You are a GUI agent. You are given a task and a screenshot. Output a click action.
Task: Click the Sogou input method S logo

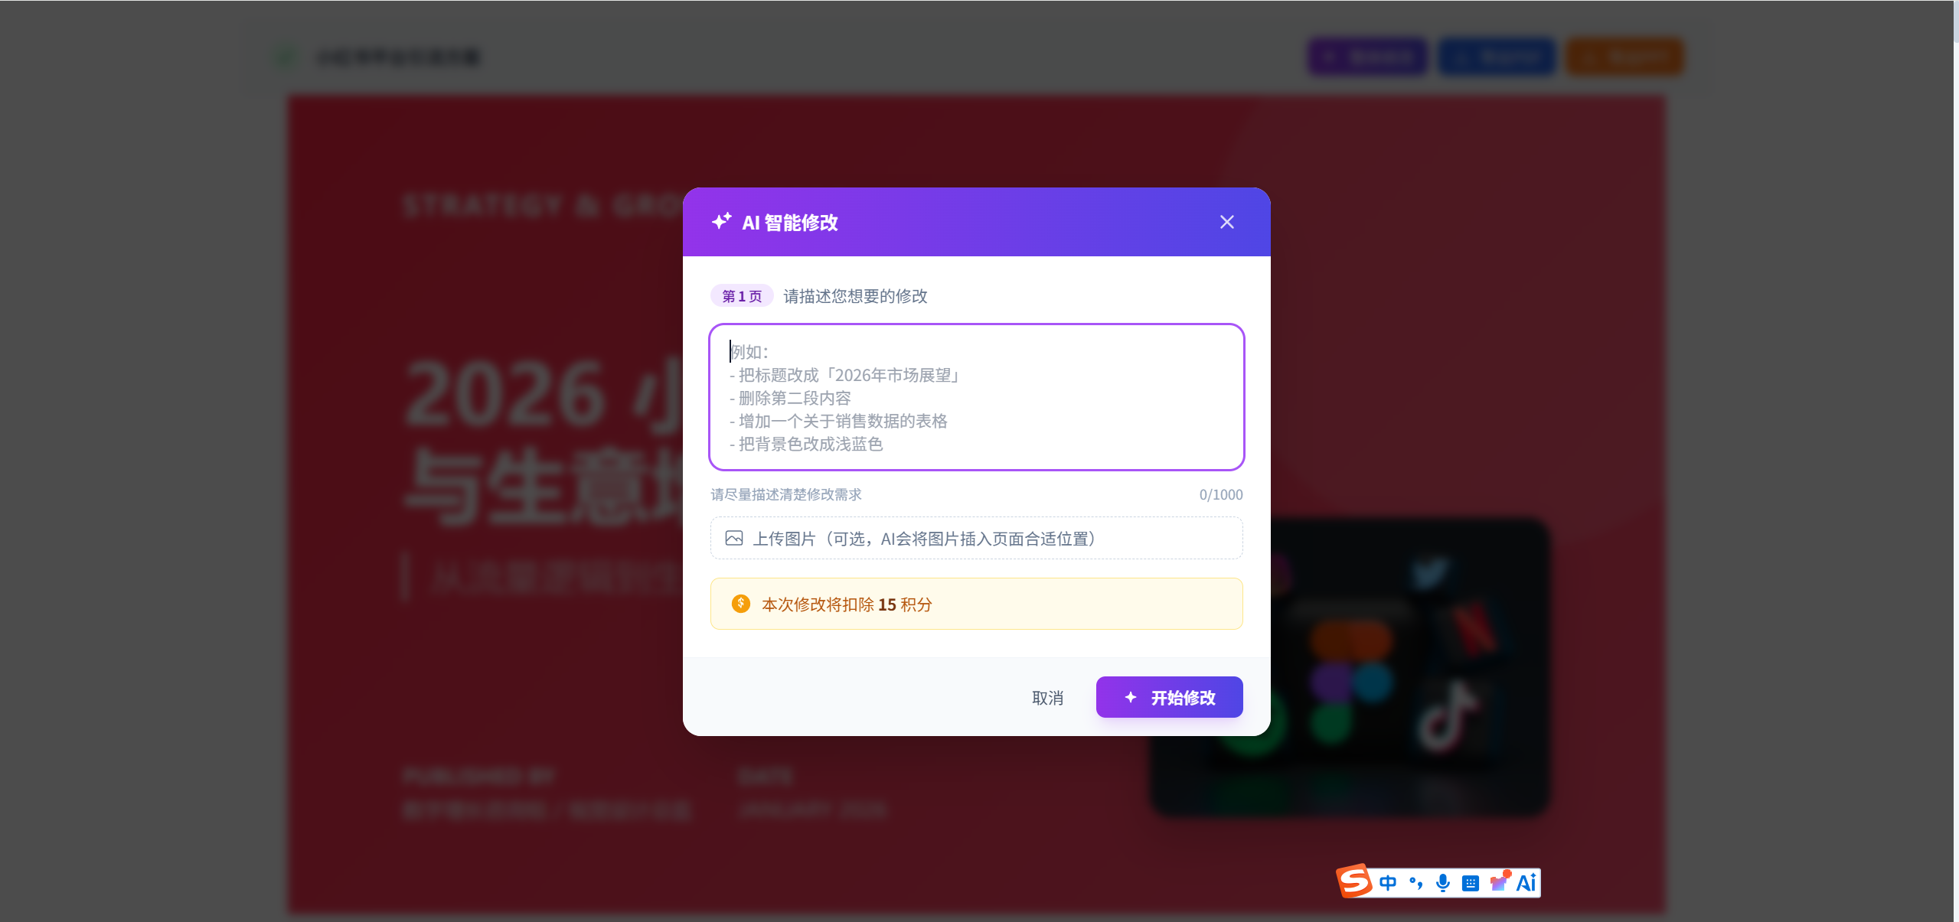coord(1354,881)
